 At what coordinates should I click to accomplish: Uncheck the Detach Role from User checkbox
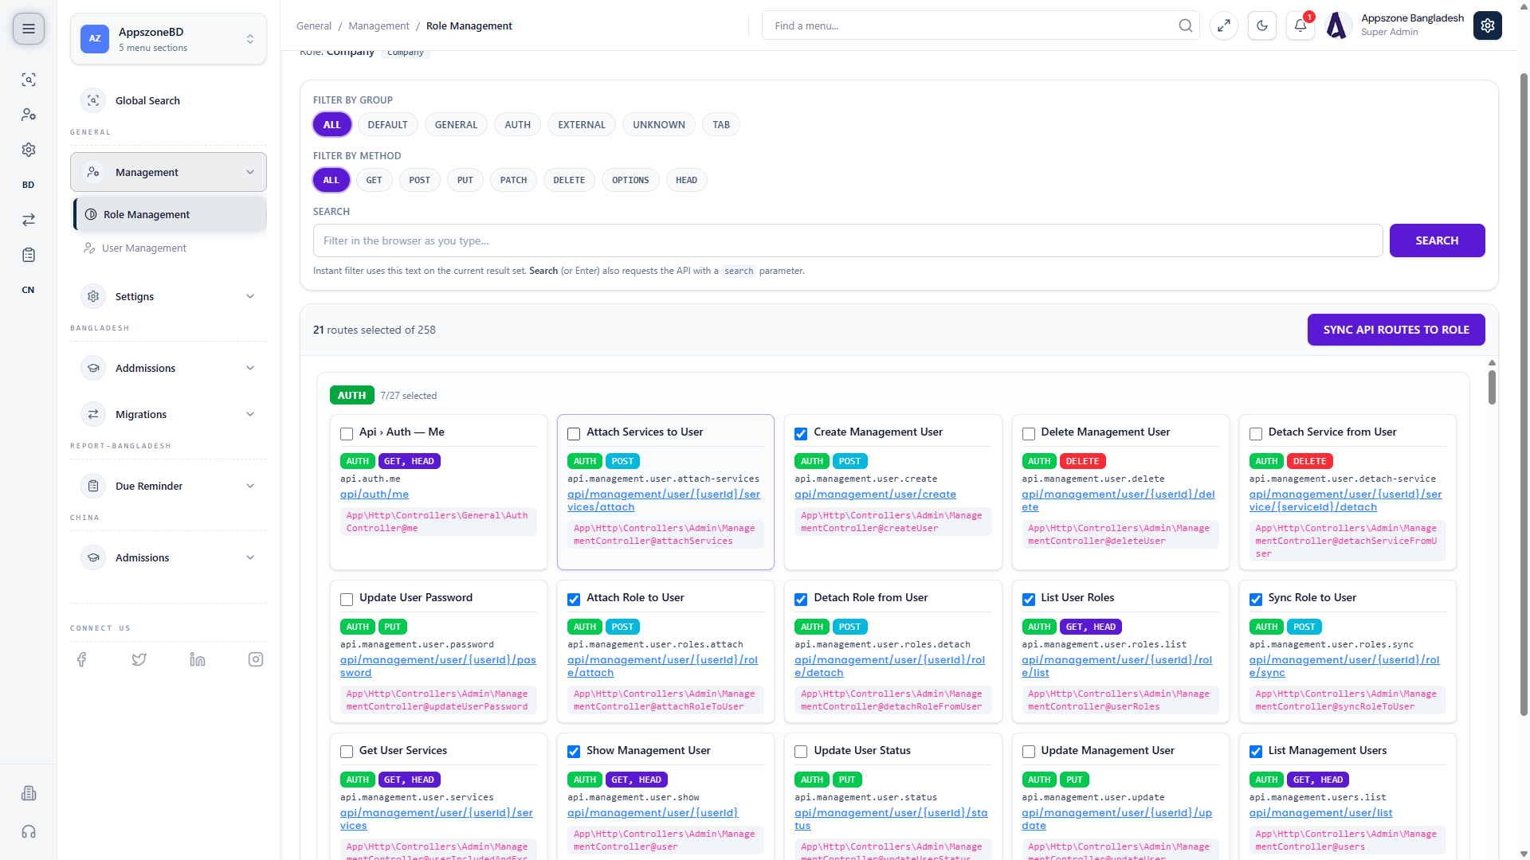801,599
